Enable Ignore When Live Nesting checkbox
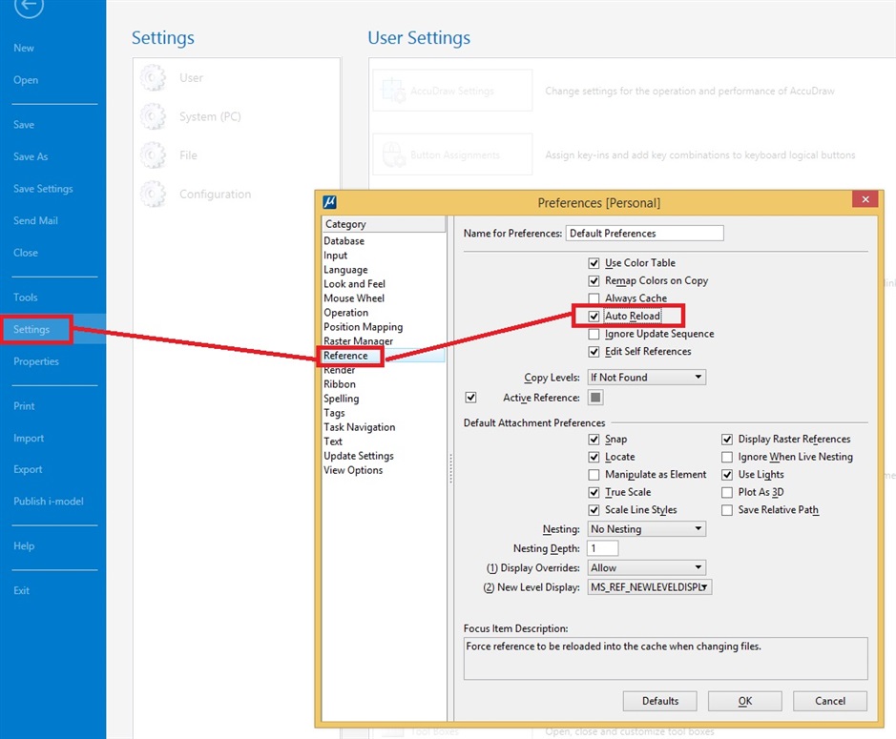 click(727, 457)
